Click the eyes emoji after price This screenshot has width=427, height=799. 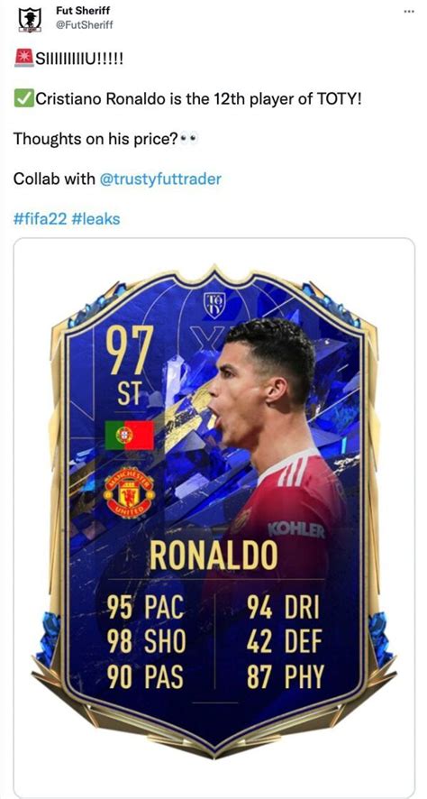click(187, 139)
